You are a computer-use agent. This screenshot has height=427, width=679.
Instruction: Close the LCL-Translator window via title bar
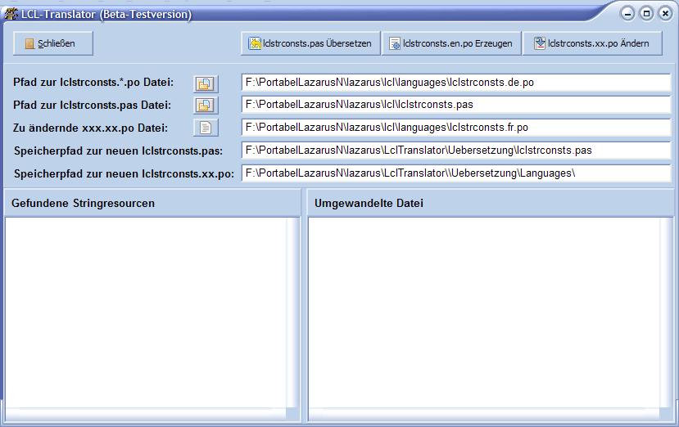pyautogui.click(x=664, y=13)
